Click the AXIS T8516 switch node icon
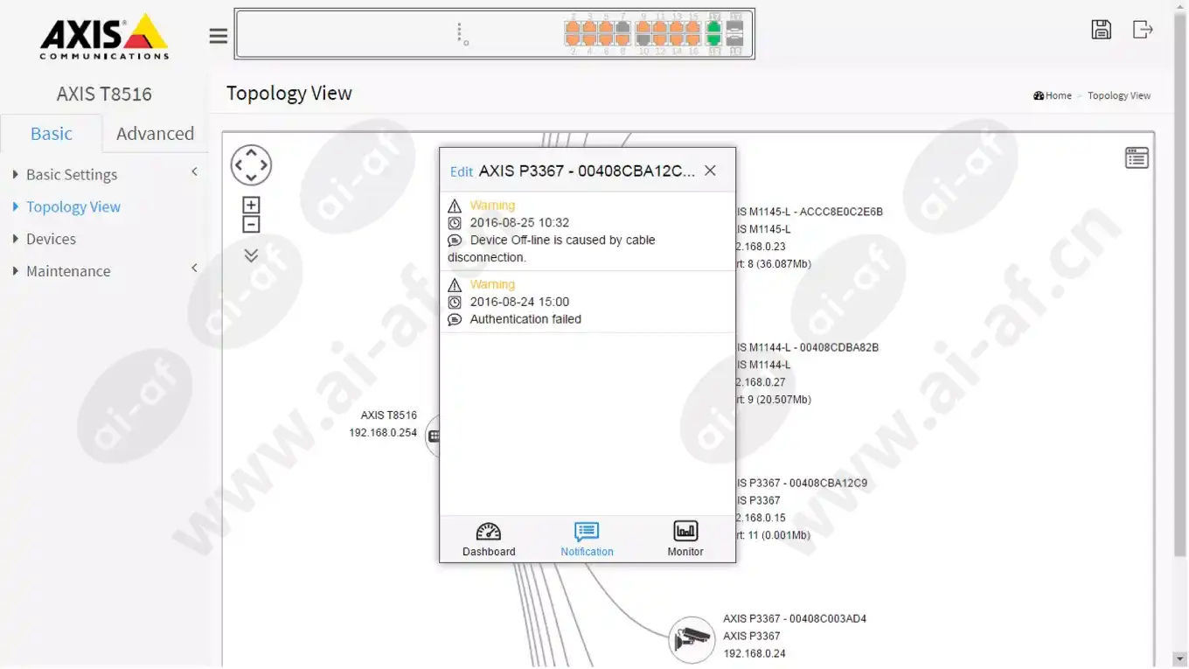1189x669 pixels. point(433,436)
